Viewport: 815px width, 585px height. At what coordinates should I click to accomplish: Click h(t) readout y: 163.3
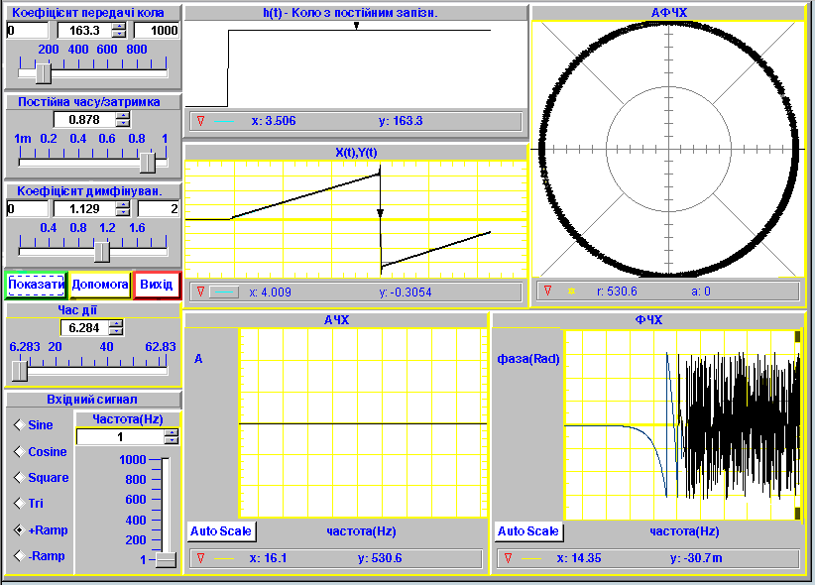tap(401, 121)
